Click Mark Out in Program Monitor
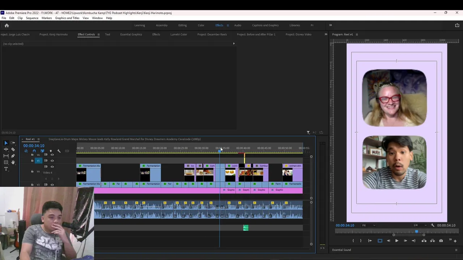 click(x=361, y=240)
